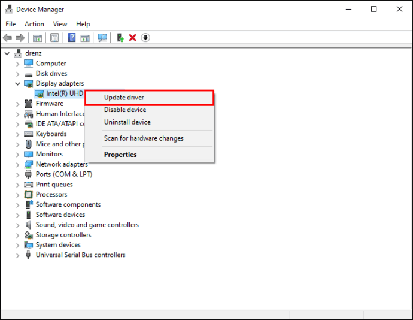413x320 pixels.
Task: Expand the Universal Serial Bus controllers category
Action: pyautogui.click(x=17, y=255)
